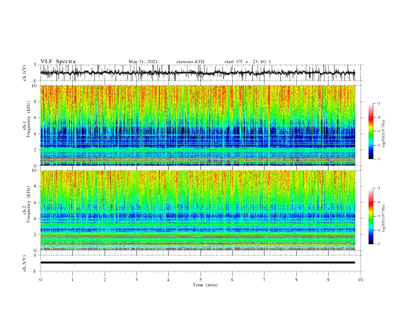Click the ch.2 colorbar 'log(PSD)(V²/Hz)' label
Viewport: 406px width, 314px height.
[x=383, y=219]
